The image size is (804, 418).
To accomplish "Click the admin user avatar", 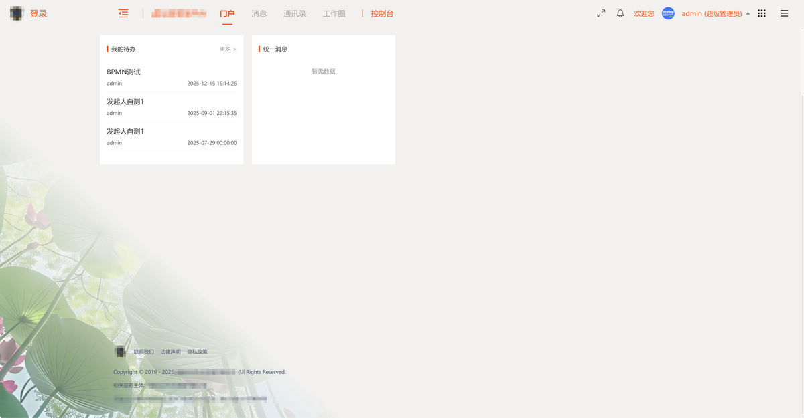I will click(x=668, y=13).
